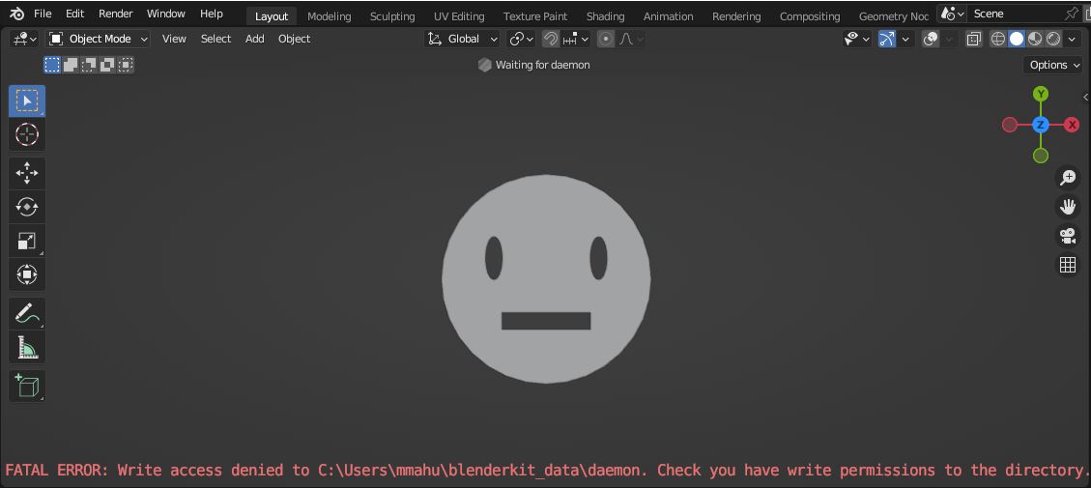Select the 3D Cursor tool

27,134
